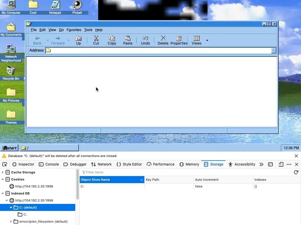Select the Storage tab
The height and width of the screenshot is (225, 301).
[213, 164]
